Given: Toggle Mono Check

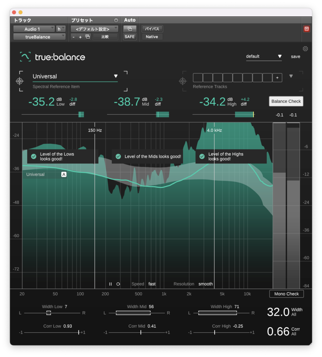Looking at the screenshot, I should click(286, 294).
